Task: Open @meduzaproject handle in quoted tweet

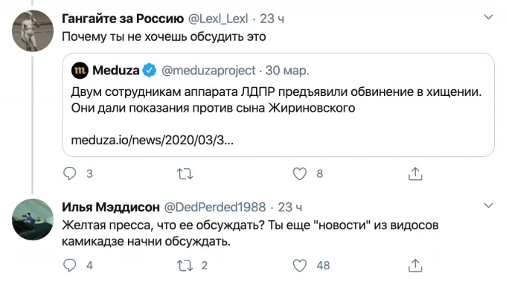Action: (208, 71)
